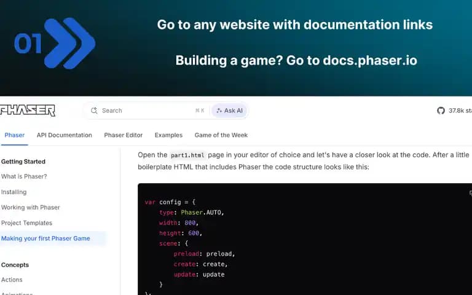Click the 37.8k stars count
Image resolution: width=472 pixels, height=295 pixels.
[460, 111]
